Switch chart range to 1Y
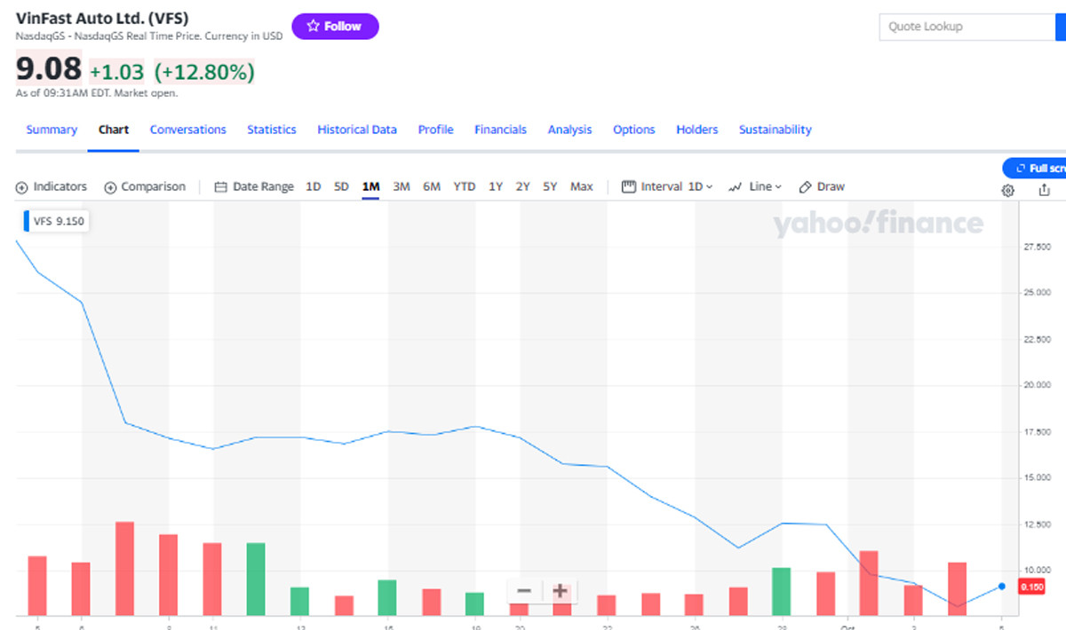Screen dimensions: 1066x630 pos(496,187)
